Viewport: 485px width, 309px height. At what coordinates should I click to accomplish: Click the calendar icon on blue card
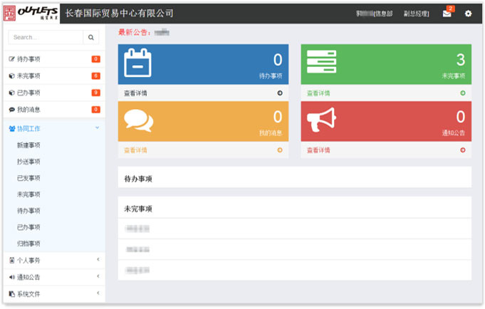tap(138, 63)
